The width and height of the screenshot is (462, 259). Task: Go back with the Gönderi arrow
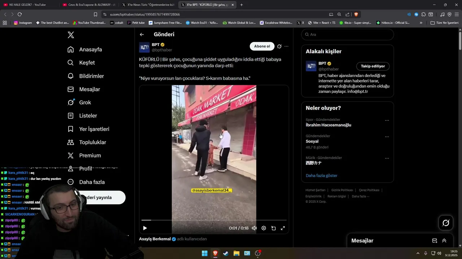coord(142,35)
